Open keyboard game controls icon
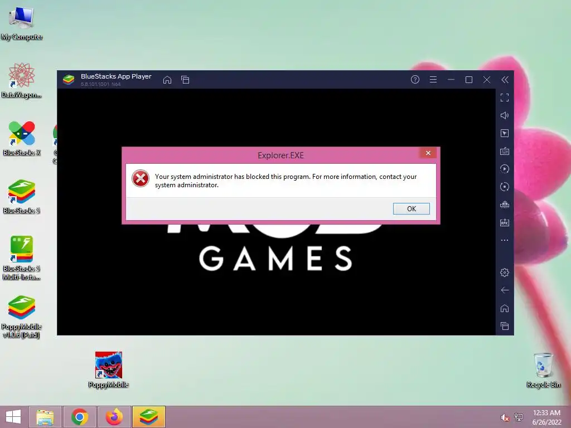Image resolution: width=571 pixels, height=428 pixels. click(504, 151)
